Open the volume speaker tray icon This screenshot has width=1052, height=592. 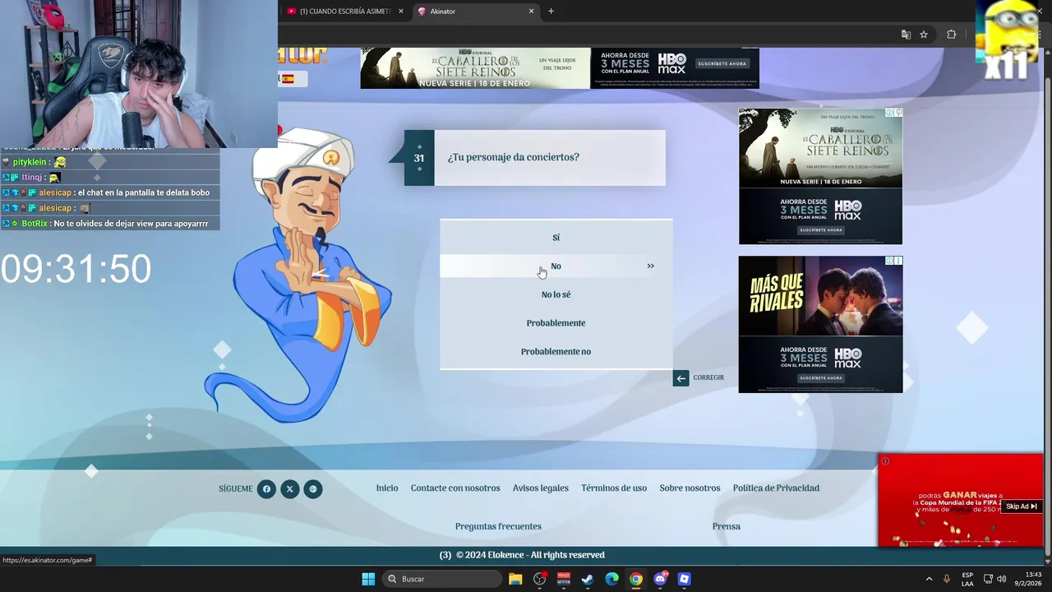(x=1001, y=579)
